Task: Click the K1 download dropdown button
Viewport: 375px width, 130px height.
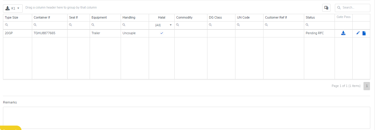Action: 13,8
